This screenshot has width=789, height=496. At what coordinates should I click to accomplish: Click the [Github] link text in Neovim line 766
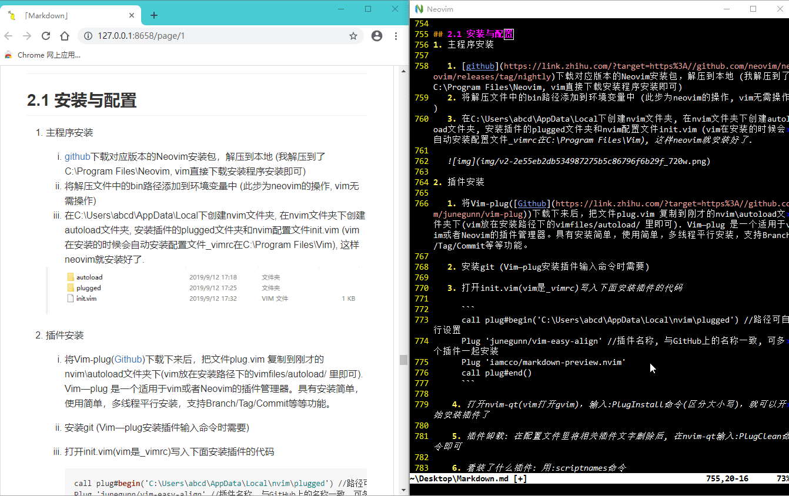(x=532, y=203)
